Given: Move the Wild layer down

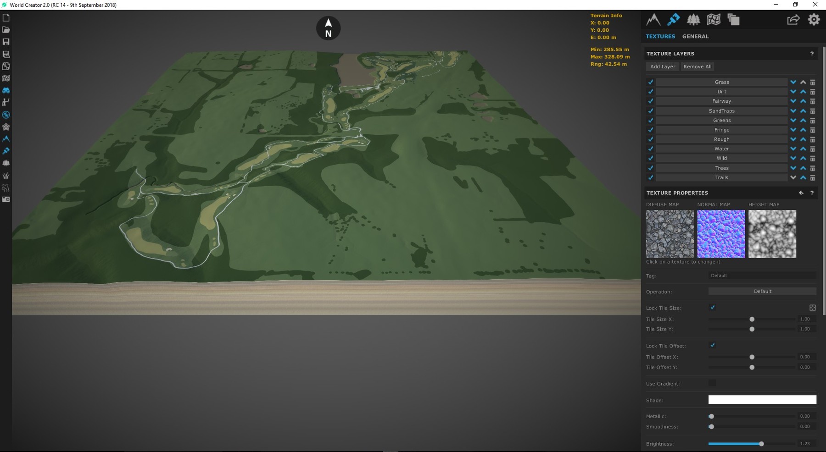Looking at the screenshot, I should 793,159.
